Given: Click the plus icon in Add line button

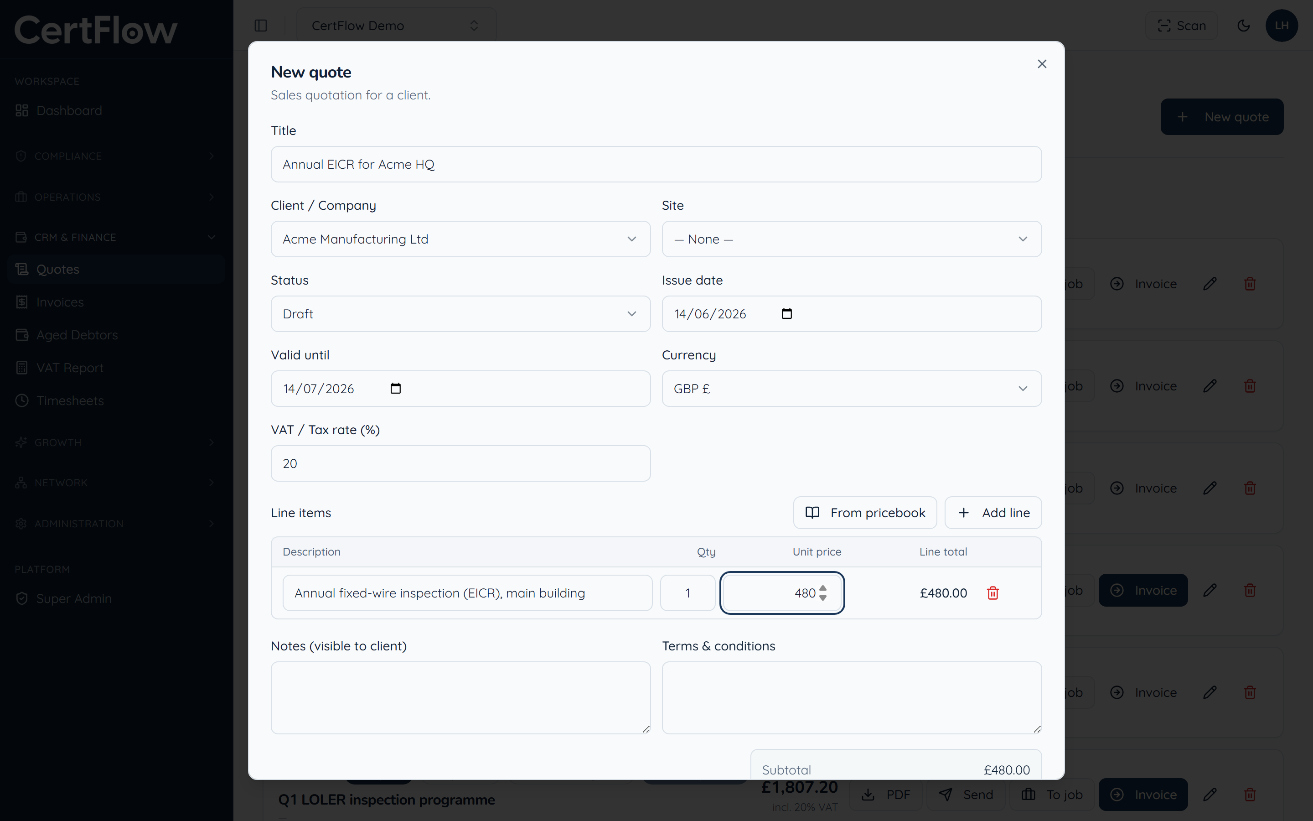Looking at the screenshot, I should (x=964, y=513).
